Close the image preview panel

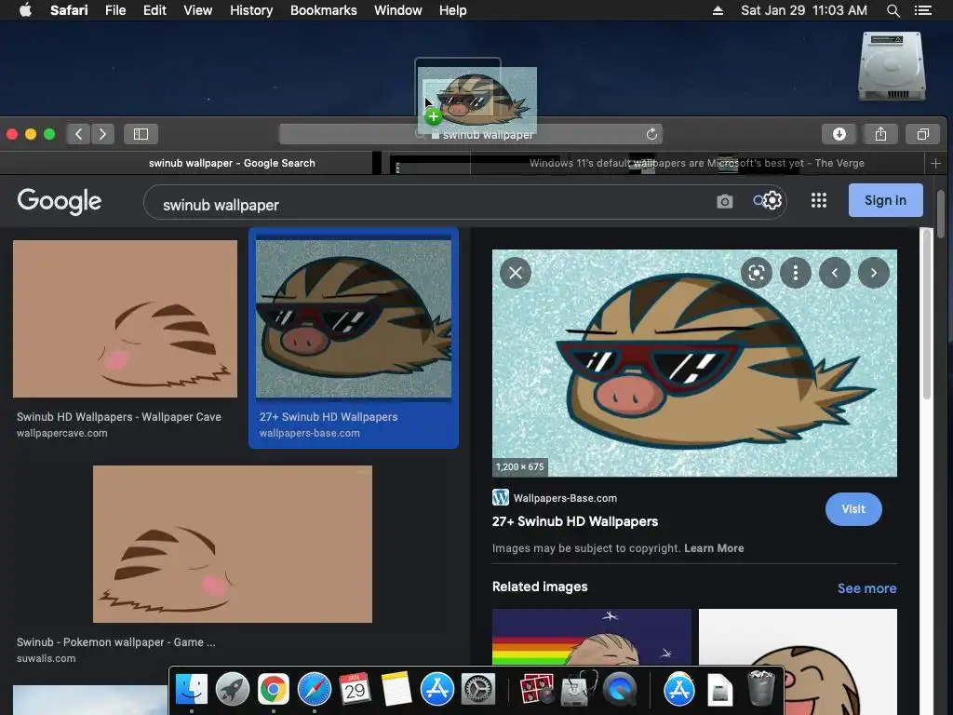point(516,273)
